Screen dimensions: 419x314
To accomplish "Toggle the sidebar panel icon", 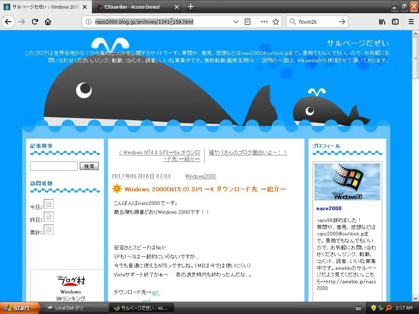I will 395,22.
